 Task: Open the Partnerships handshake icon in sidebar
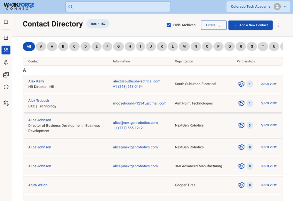[6, 62]
